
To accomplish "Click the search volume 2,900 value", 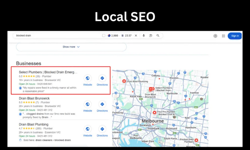I will click(115, 35).
